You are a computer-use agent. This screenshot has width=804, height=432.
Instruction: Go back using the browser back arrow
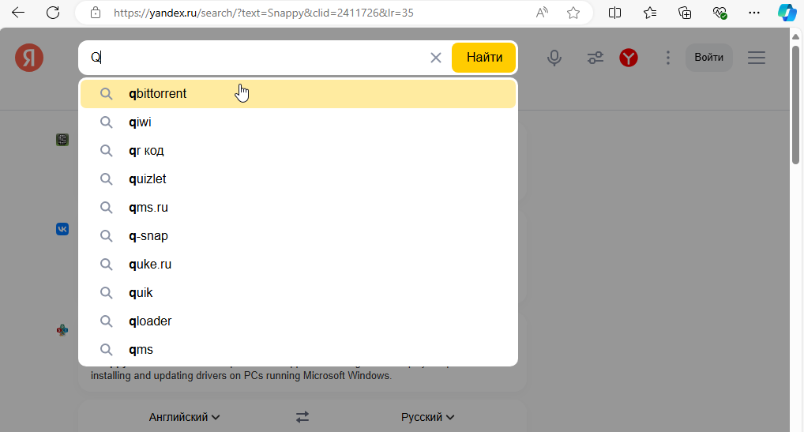[18, 13]
